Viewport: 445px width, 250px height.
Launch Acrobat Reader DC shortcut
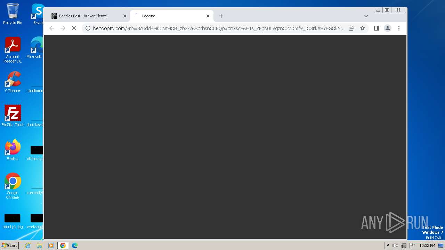[13, 50]
